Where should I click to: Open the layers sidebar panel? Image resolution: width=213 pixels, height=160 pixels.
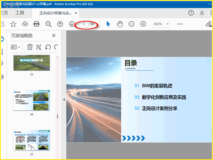(2, 77)
